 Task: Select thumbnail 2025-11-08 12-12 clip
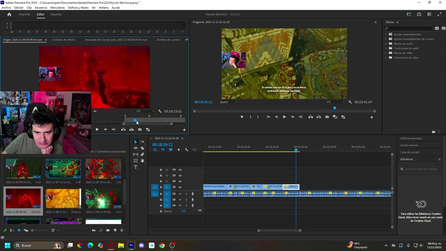(63, 198)
